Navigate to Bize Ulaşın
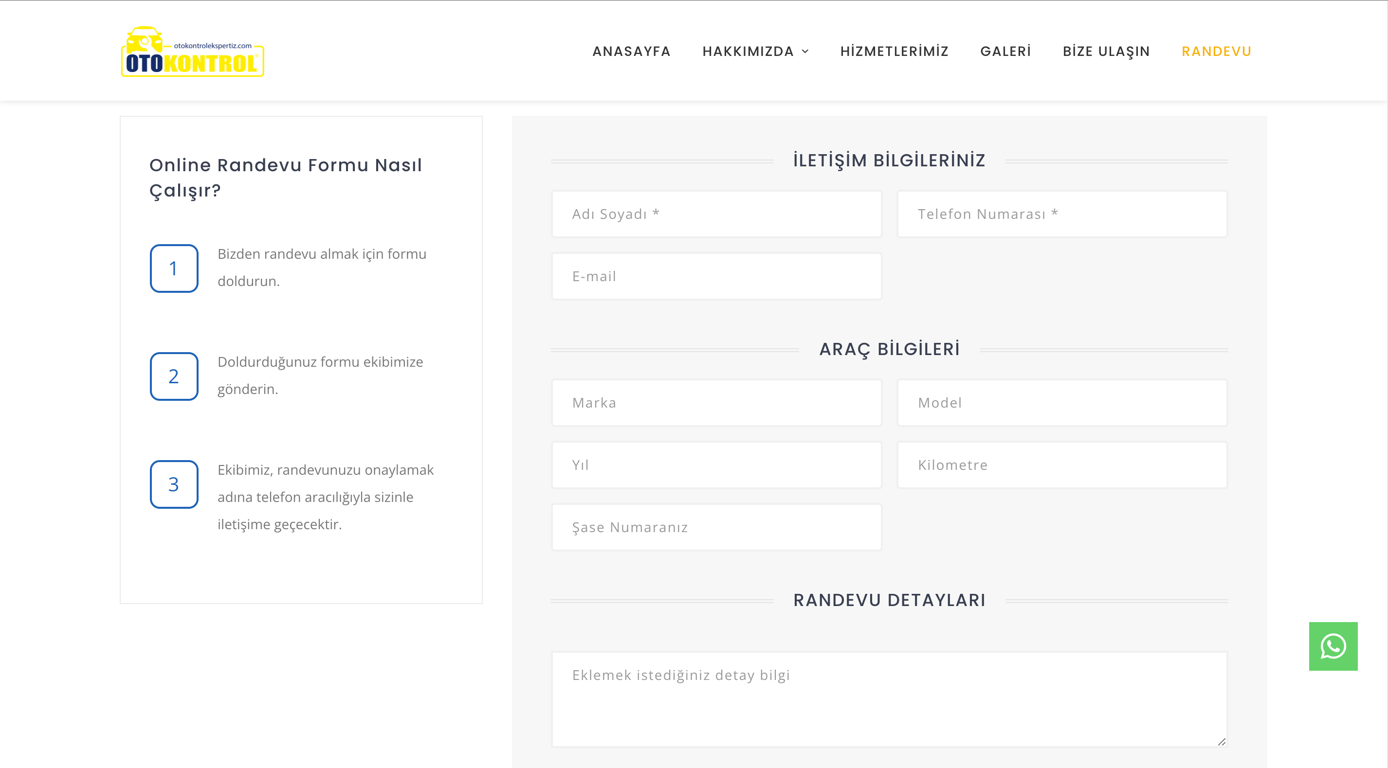Viewport: 1388px width, 768px height. [x=1106, y=52]
